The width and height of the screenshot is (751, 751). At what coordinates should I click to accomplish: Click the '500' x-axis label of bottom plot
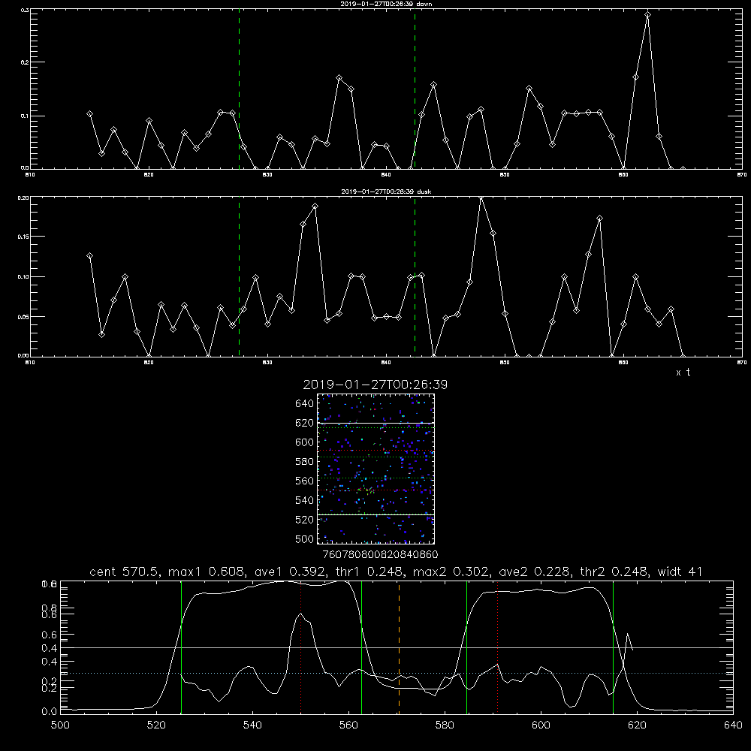tap(60, 725)
